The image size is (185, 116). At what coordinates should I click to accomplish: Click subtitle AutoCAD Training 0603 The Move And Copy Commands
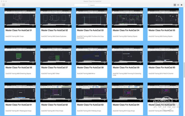pyautogui.click(x=90, y=37)
